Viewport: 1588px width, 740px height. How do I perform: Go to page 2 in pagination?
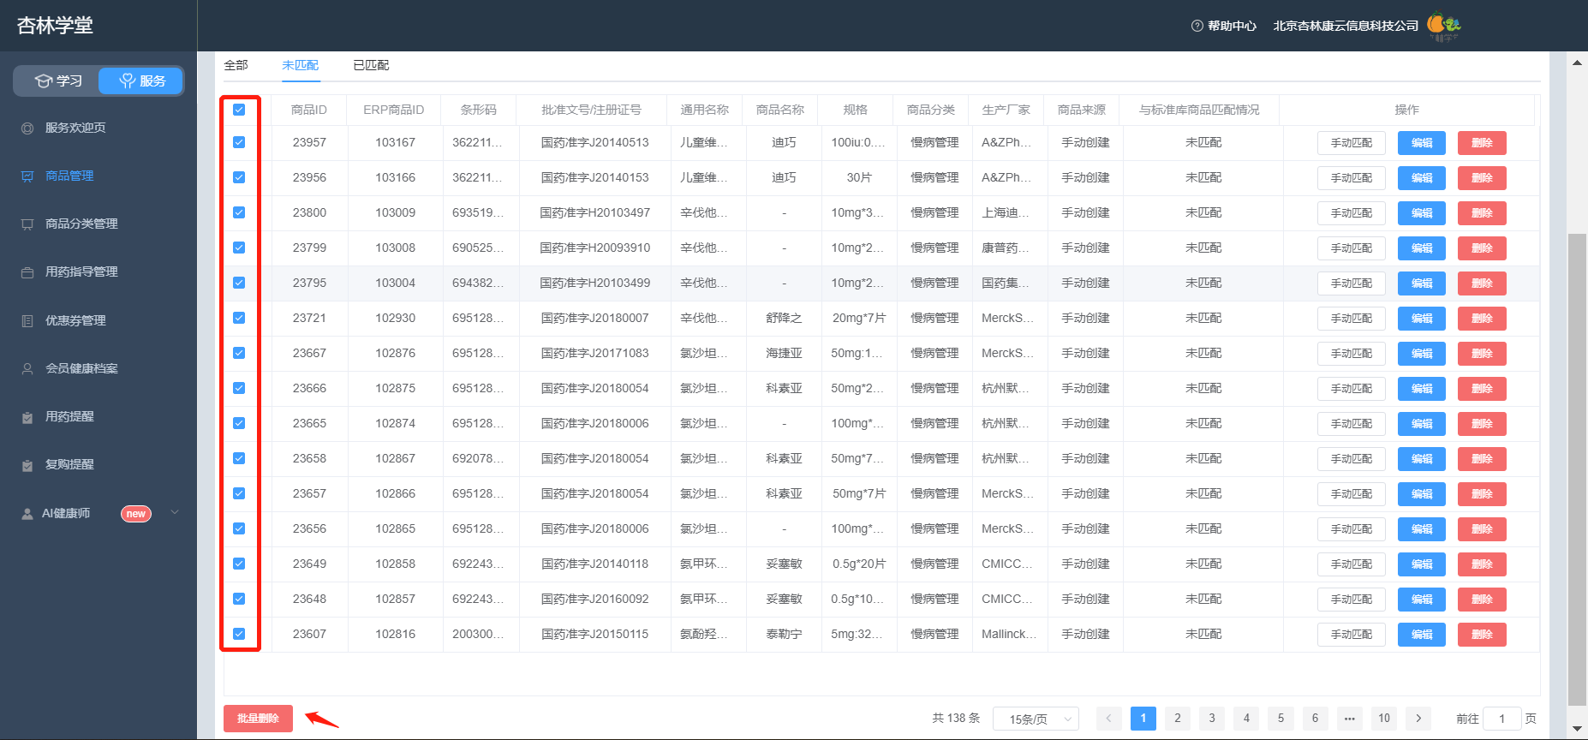[1178, 719]
